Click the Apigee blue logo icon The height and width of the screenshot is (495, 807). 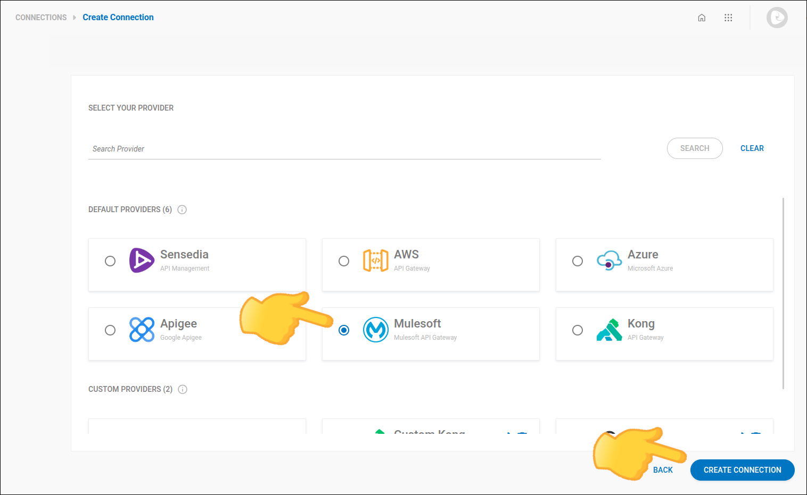click(142, 330)
